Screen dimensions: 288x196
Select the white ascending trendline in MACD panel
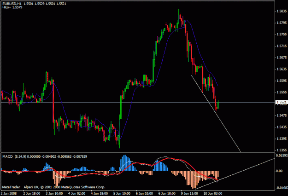pyautogui.click(x=242, y=171)
